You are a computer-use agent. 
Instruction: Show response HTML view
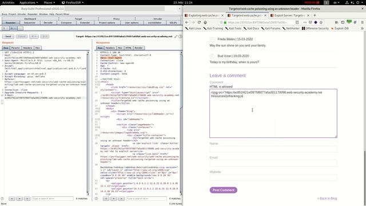[129, 48]
